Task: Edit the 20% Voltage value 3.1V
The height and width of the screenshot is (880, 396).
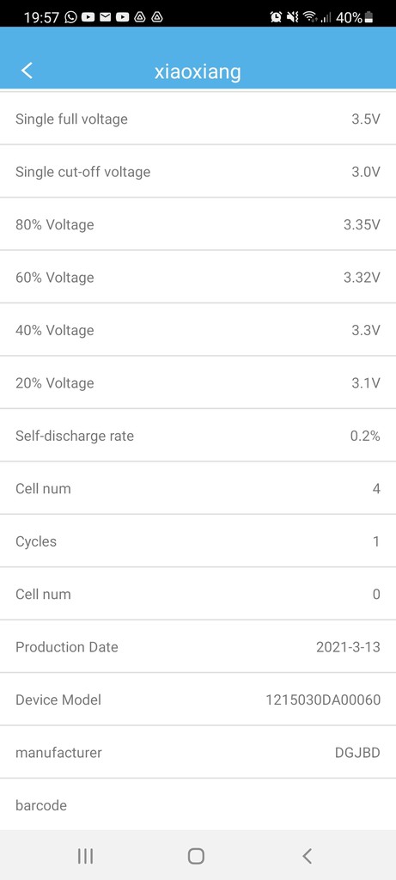Action: click(366, 382)
